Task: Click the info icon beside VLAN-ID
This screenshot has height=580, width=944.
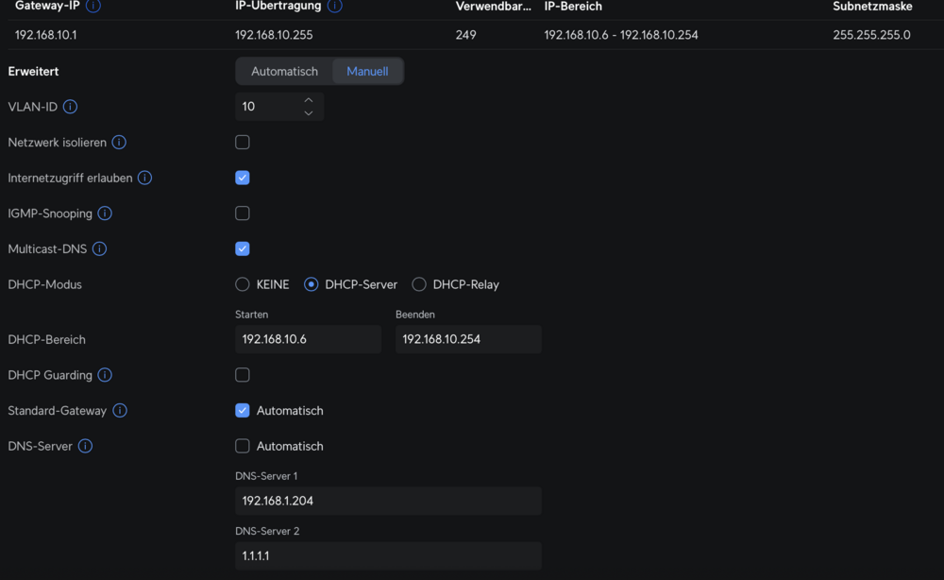Action: click(71, 107)
